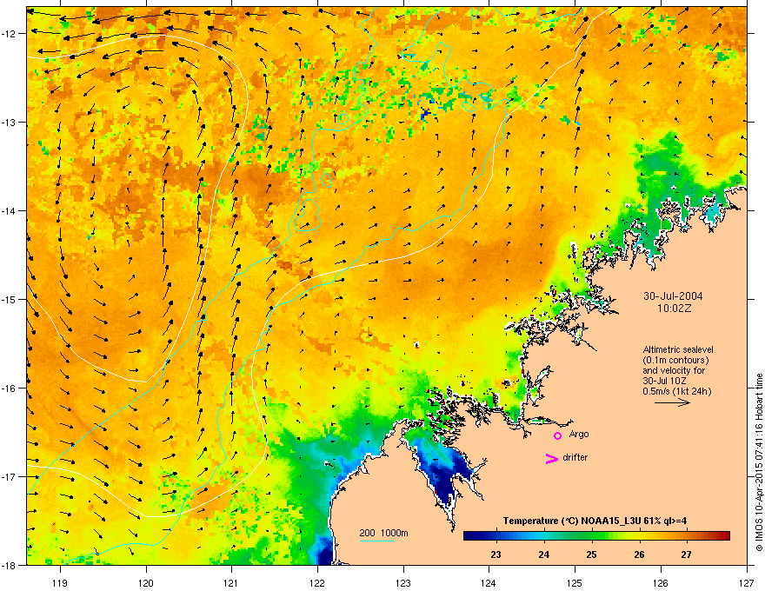This screenshot has width=765, height=591.
Task: Click longitude label 125 on the bottom axis
Action: click(x=575, y=582)
